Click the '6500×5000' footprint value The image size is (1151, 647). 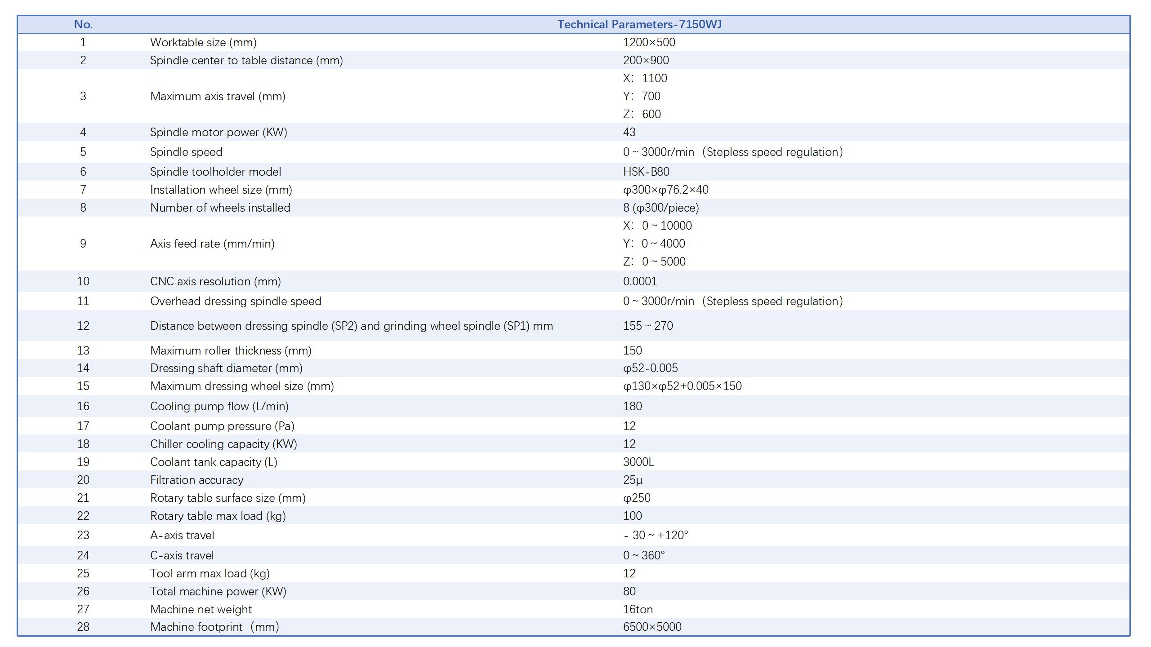point(652,627)
